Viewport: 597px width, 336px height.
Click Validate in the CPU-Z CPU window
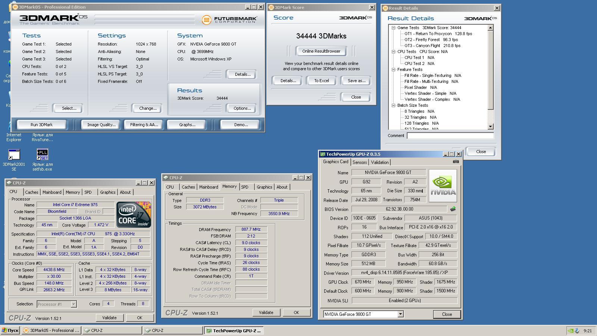[109, 318]
